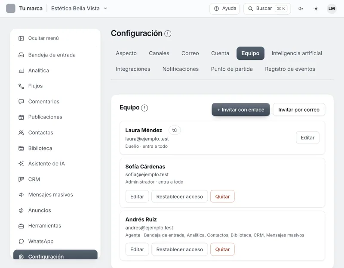Image resolution: width=344 pixels, height=268 pixels.
Task: Open the Registro de eventos tab
Action: click(290, 69)
